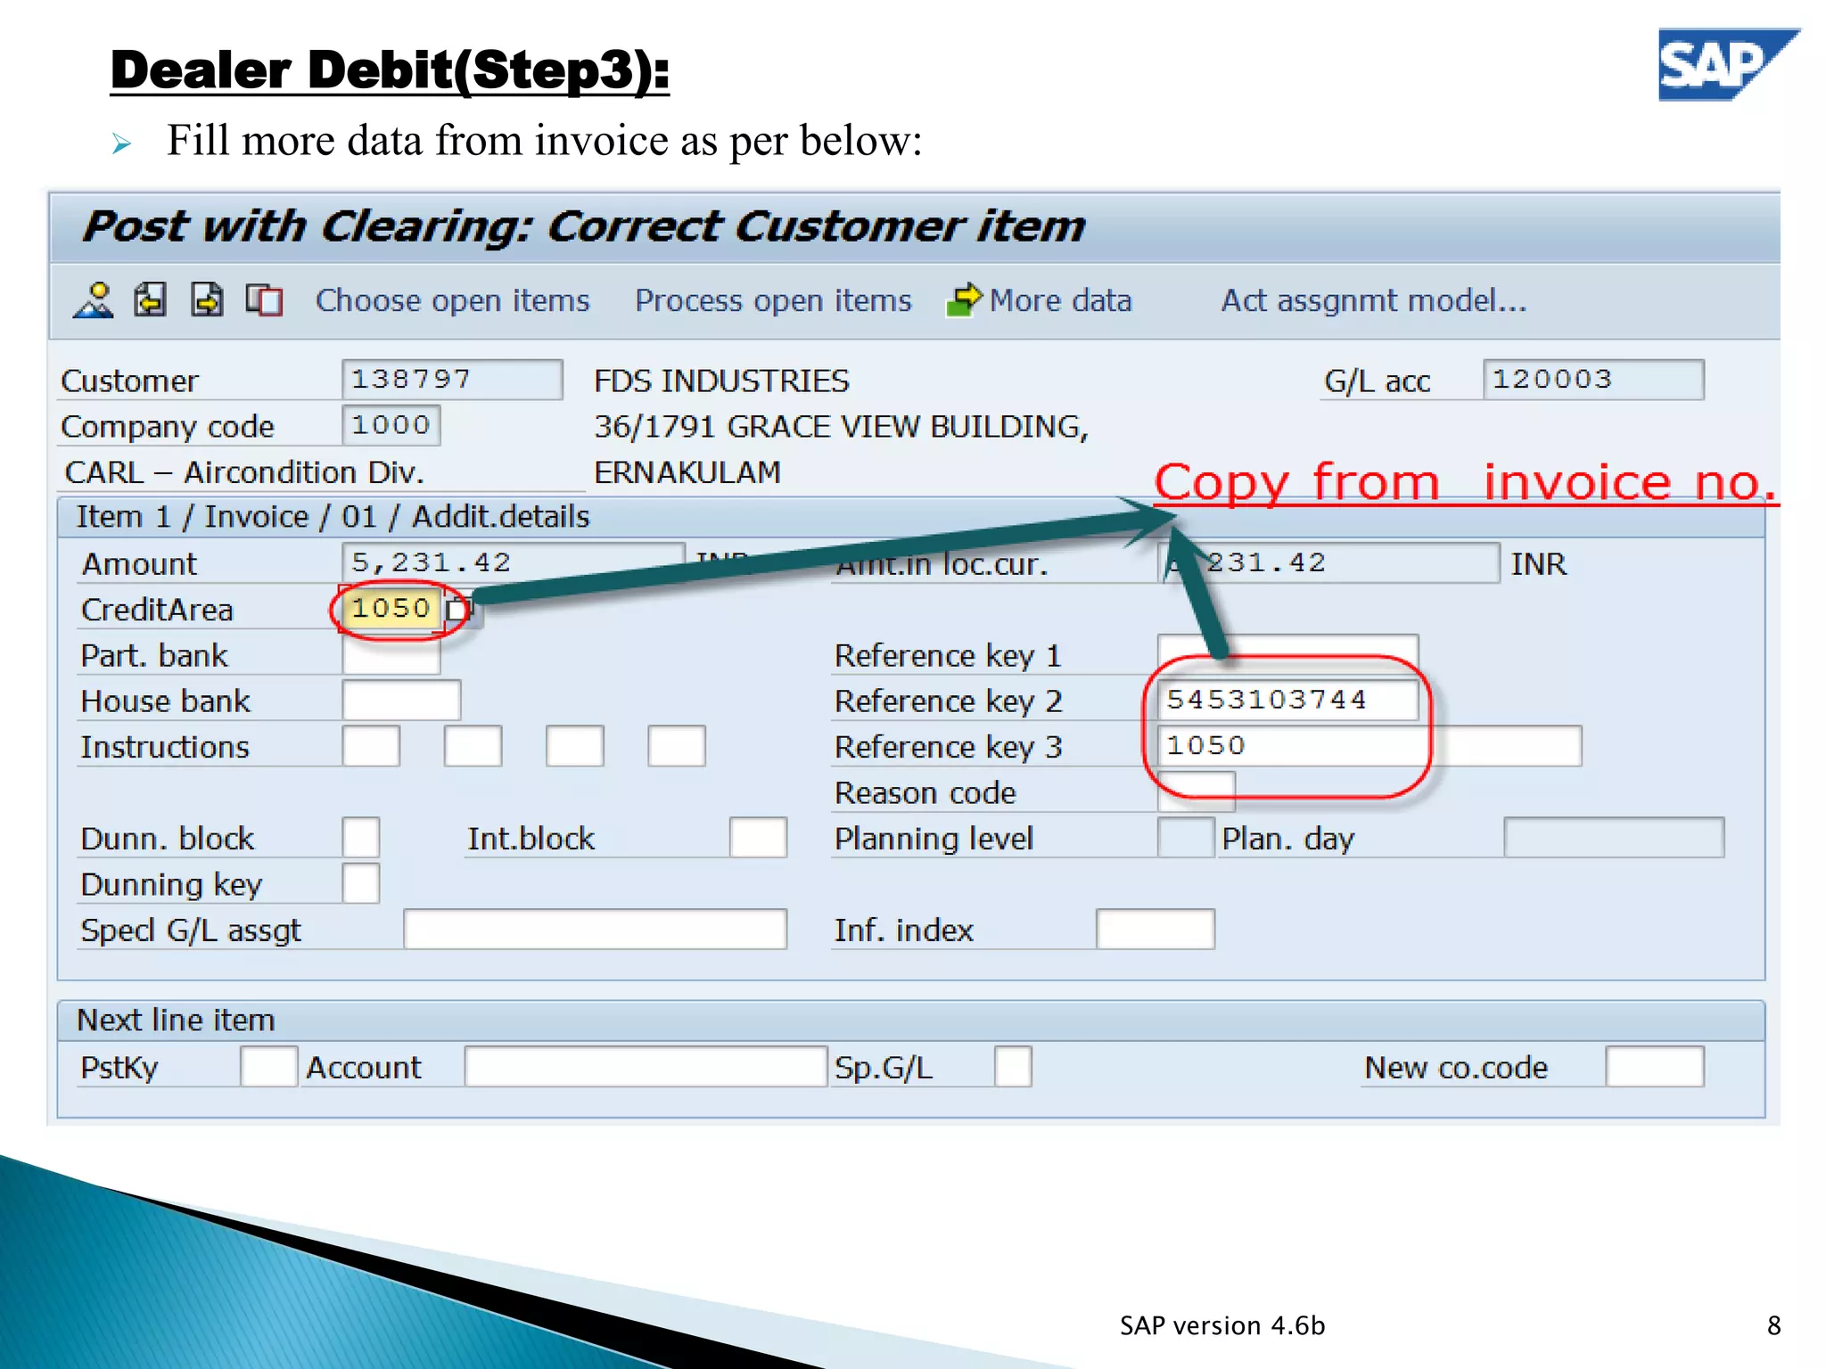This screenshot has height=1369, width=1826.
Task: Click the Inf. index field
Action: pos(1155,930)
